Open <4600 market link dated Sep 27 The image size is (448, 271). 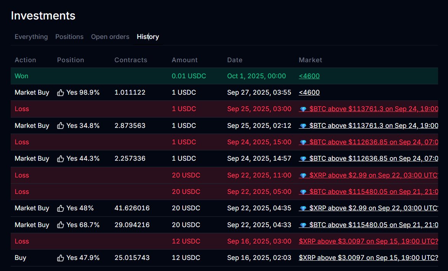coord(309,92)
